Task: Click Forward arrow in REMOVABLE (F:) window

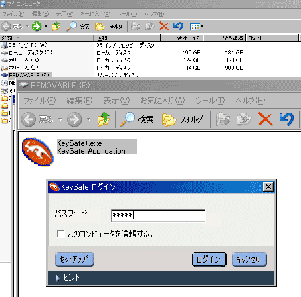Action: [74, 119]
